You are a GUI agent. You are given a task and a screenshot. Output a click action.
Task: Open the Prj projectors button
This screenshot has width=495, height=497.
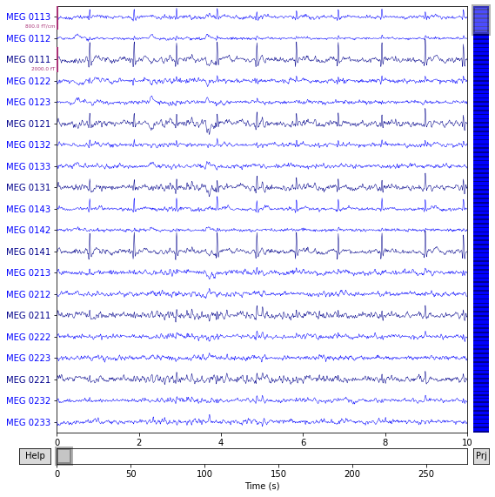tap(481, 456)
